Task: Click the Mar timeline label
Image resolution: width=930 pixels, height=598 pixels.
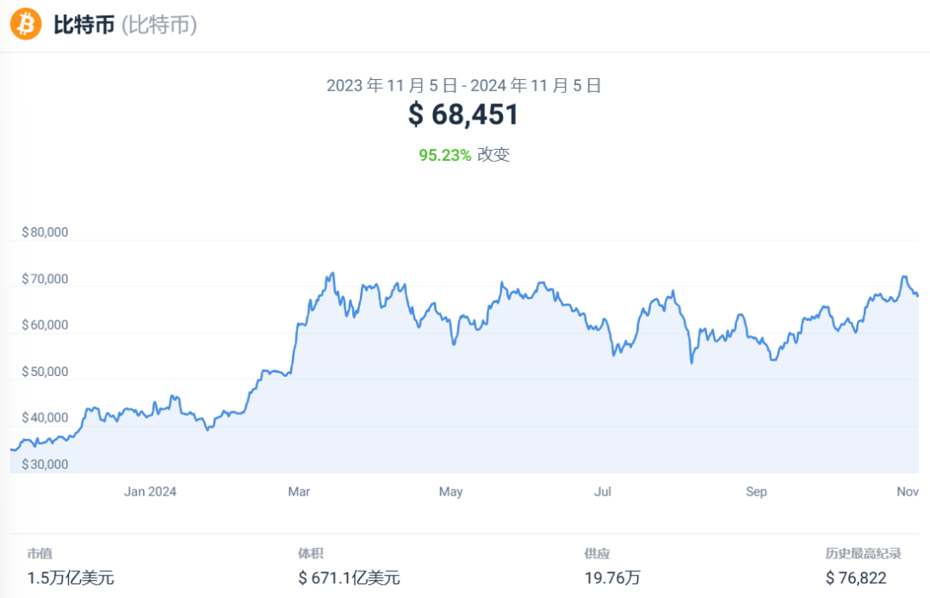Action: tap(299, 492)
